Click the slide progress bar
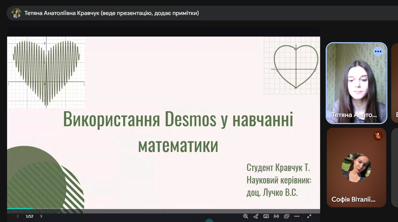Image resolution: width=398 pixels, height=222 pixels. click(x=163, y=209)
